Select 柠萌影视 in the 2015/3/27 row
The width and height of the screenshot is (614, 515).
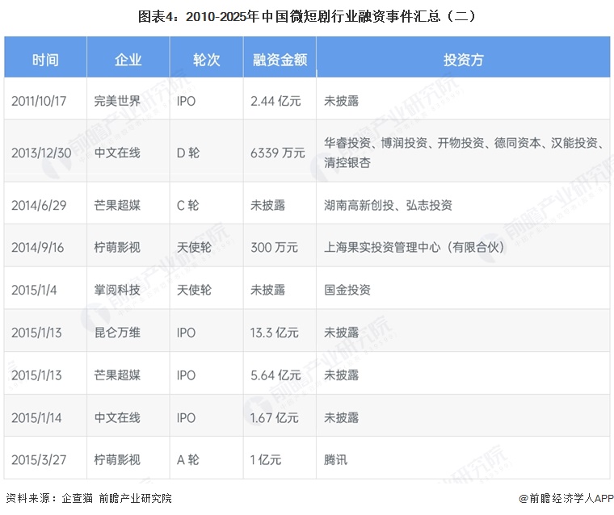coord(117,460)
